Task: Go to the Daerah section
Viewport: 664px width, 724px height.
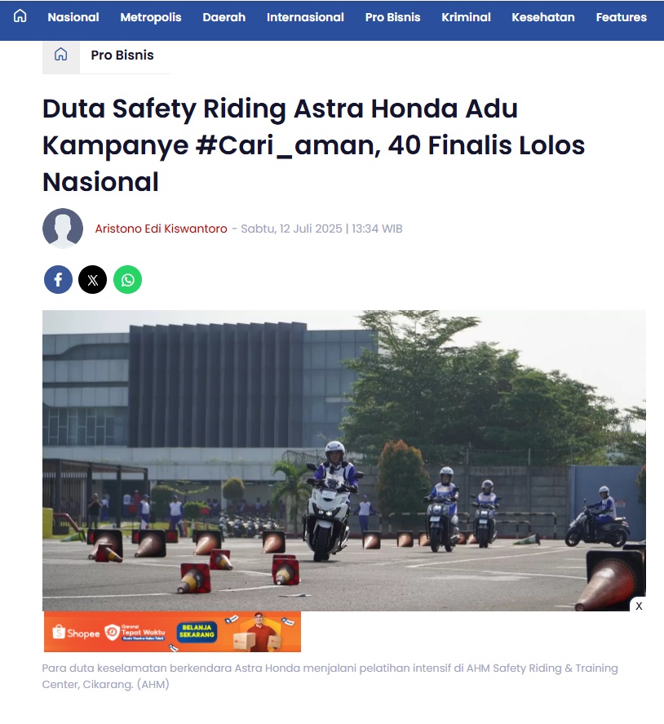Action: pyautogui.click(x=224, y=17)
